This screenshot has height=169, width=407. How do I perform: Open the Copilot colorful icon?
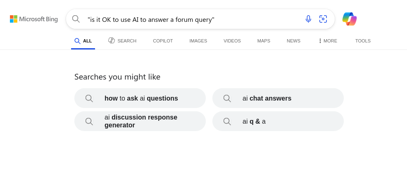[350, 19]
